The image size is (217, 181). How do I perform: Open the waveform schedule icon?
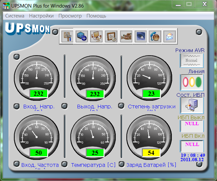point(111,36)
